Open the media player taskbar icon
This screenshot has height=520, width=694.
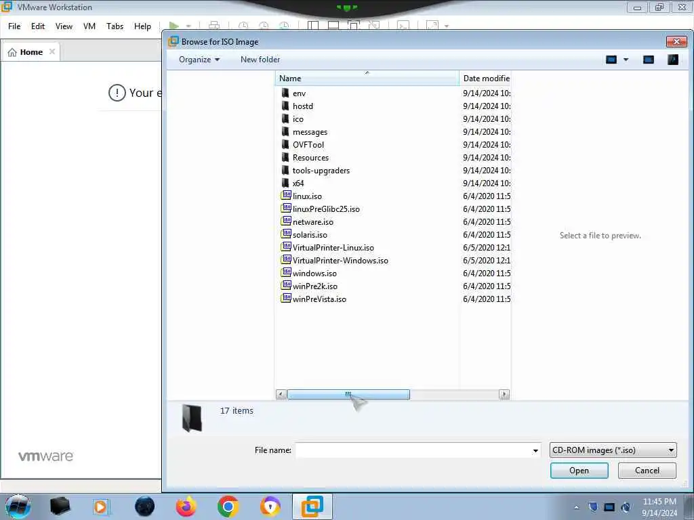(x=102, y=506)
